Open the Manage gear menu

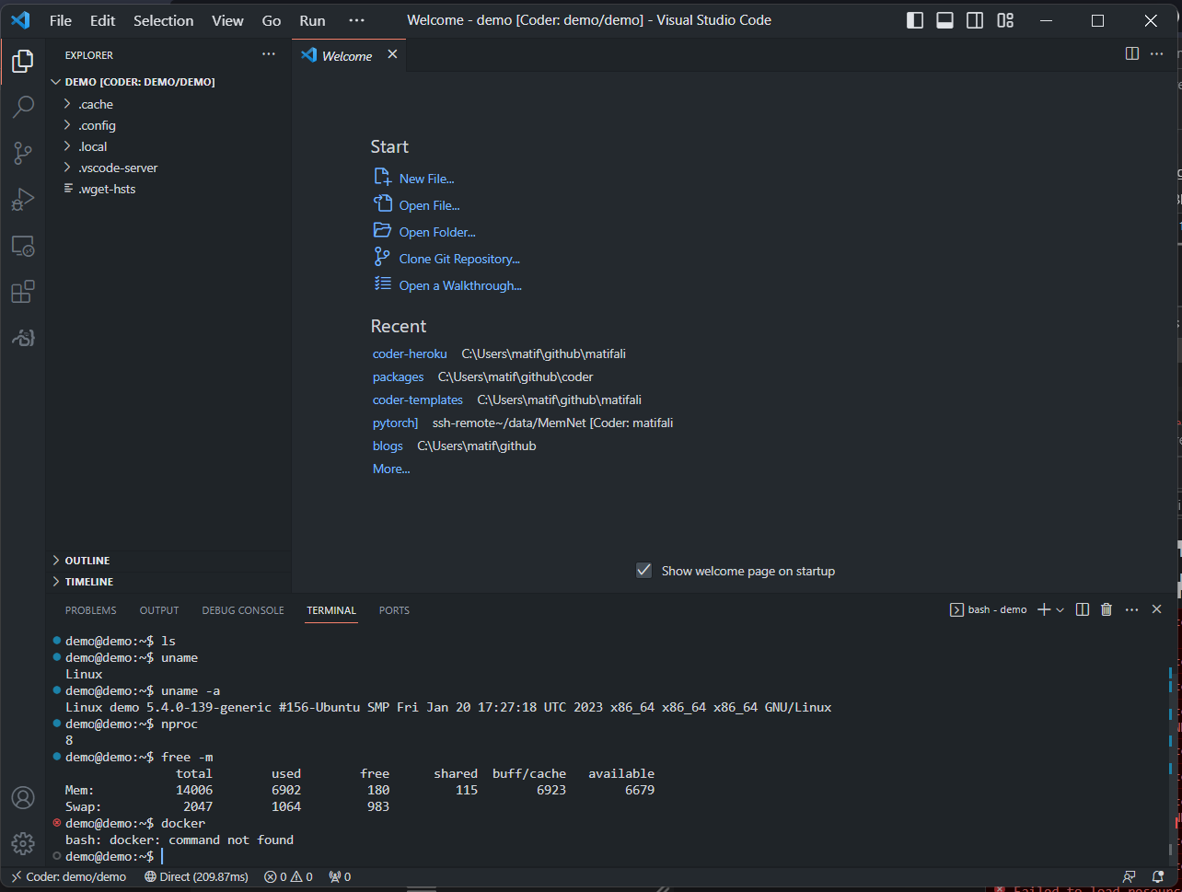(x=23, y=842)
